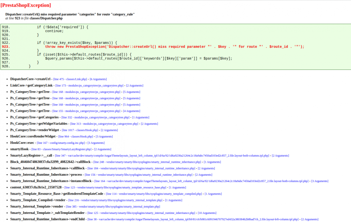Open line 125 link for _subTemplateRender
This screenshot has height=222, width=351.
(141, 213)
